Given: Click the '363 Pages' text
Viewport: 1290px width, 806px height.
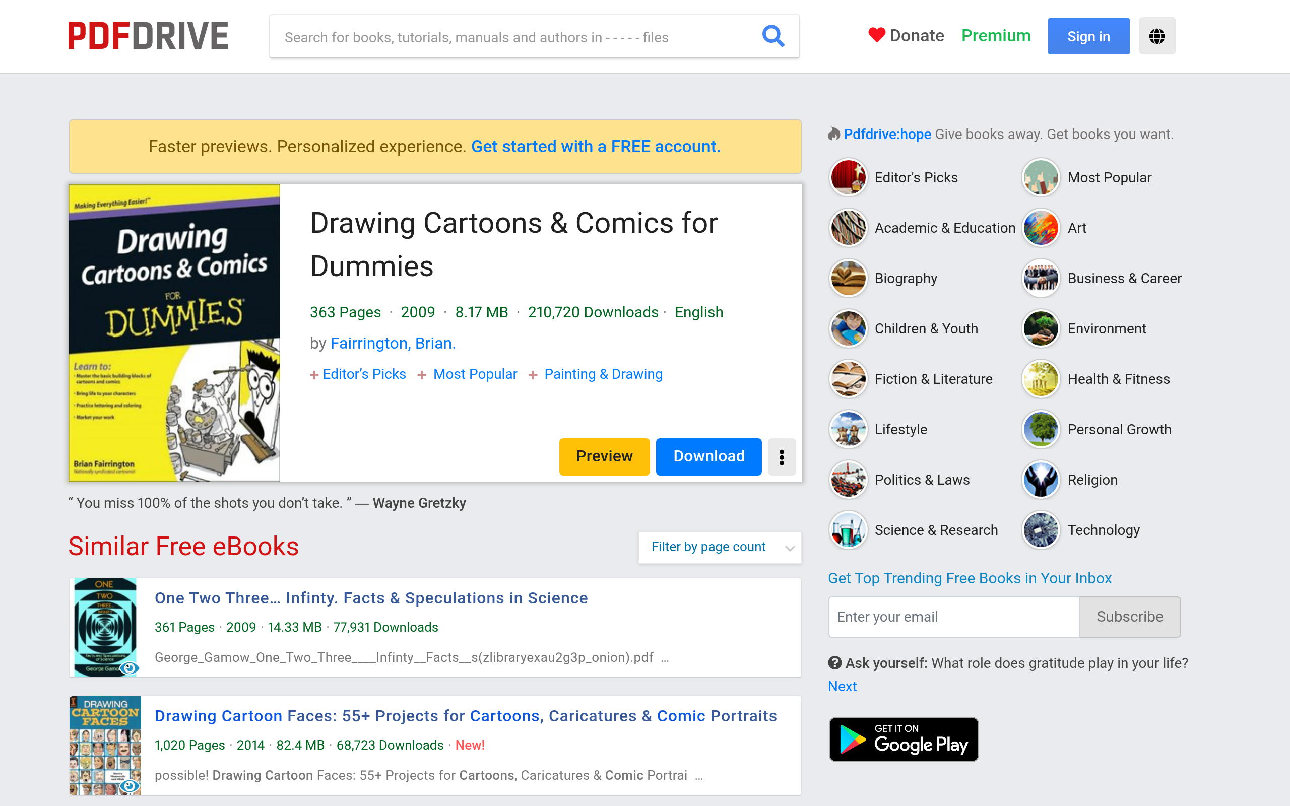Looking at the screenshot, I should point(345,312).
